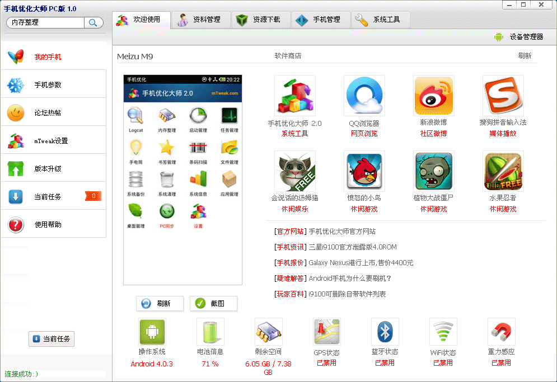Viewport: 557px width, 382px height.
Task: Open 愤怒的小鸟 app icon
Action: [364, 171]
